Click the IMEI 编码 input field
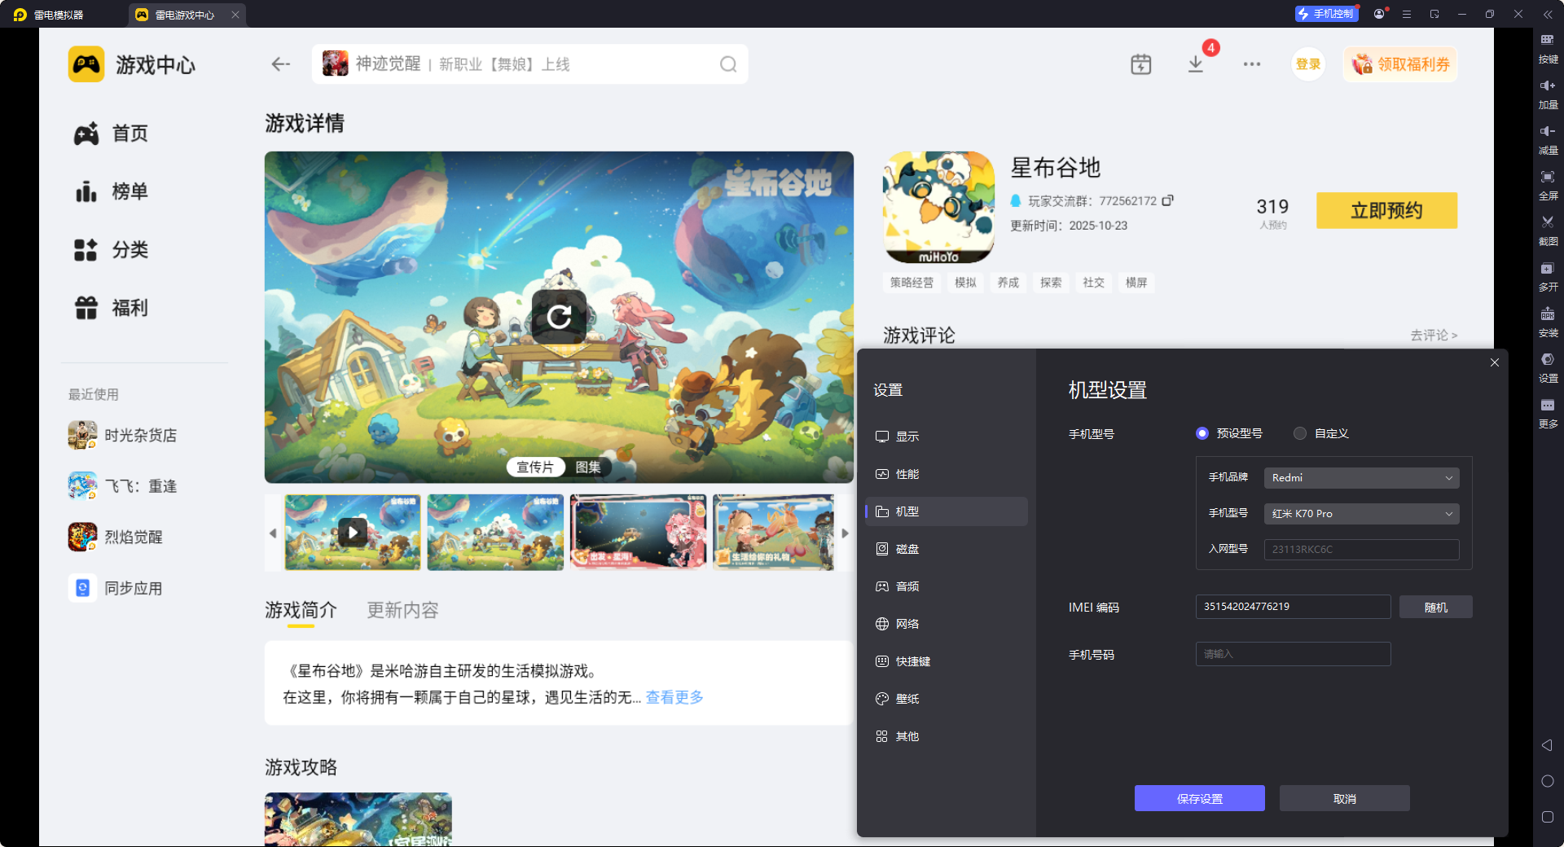 click(1293, 607)
